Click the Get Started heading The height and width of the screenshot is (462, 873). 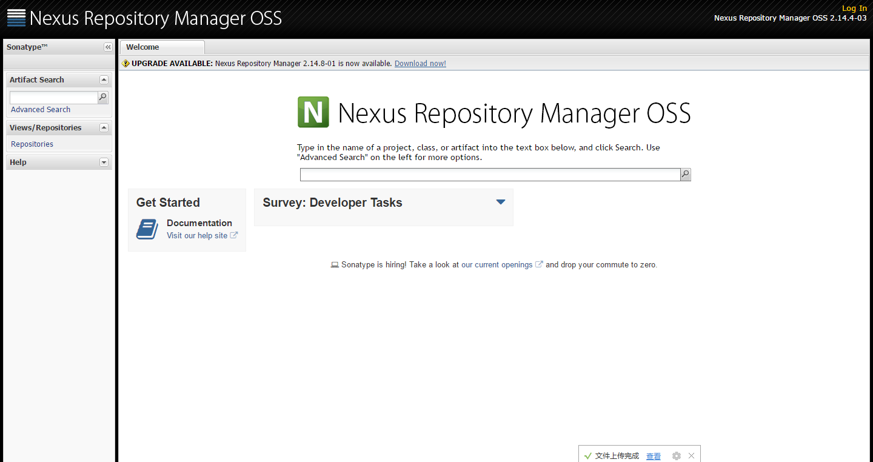[168, 203]
